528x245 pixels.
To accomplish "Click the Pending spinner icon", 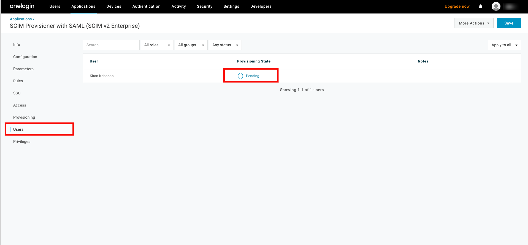I will [240, 76].
